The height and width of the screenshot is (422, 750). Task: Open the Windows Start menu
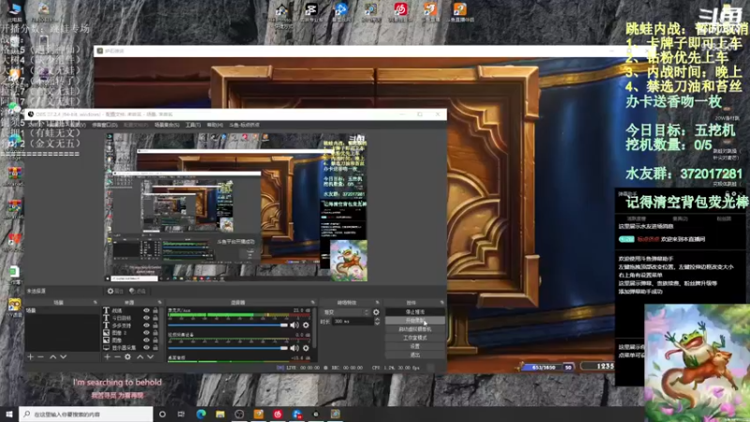point(9,414)
